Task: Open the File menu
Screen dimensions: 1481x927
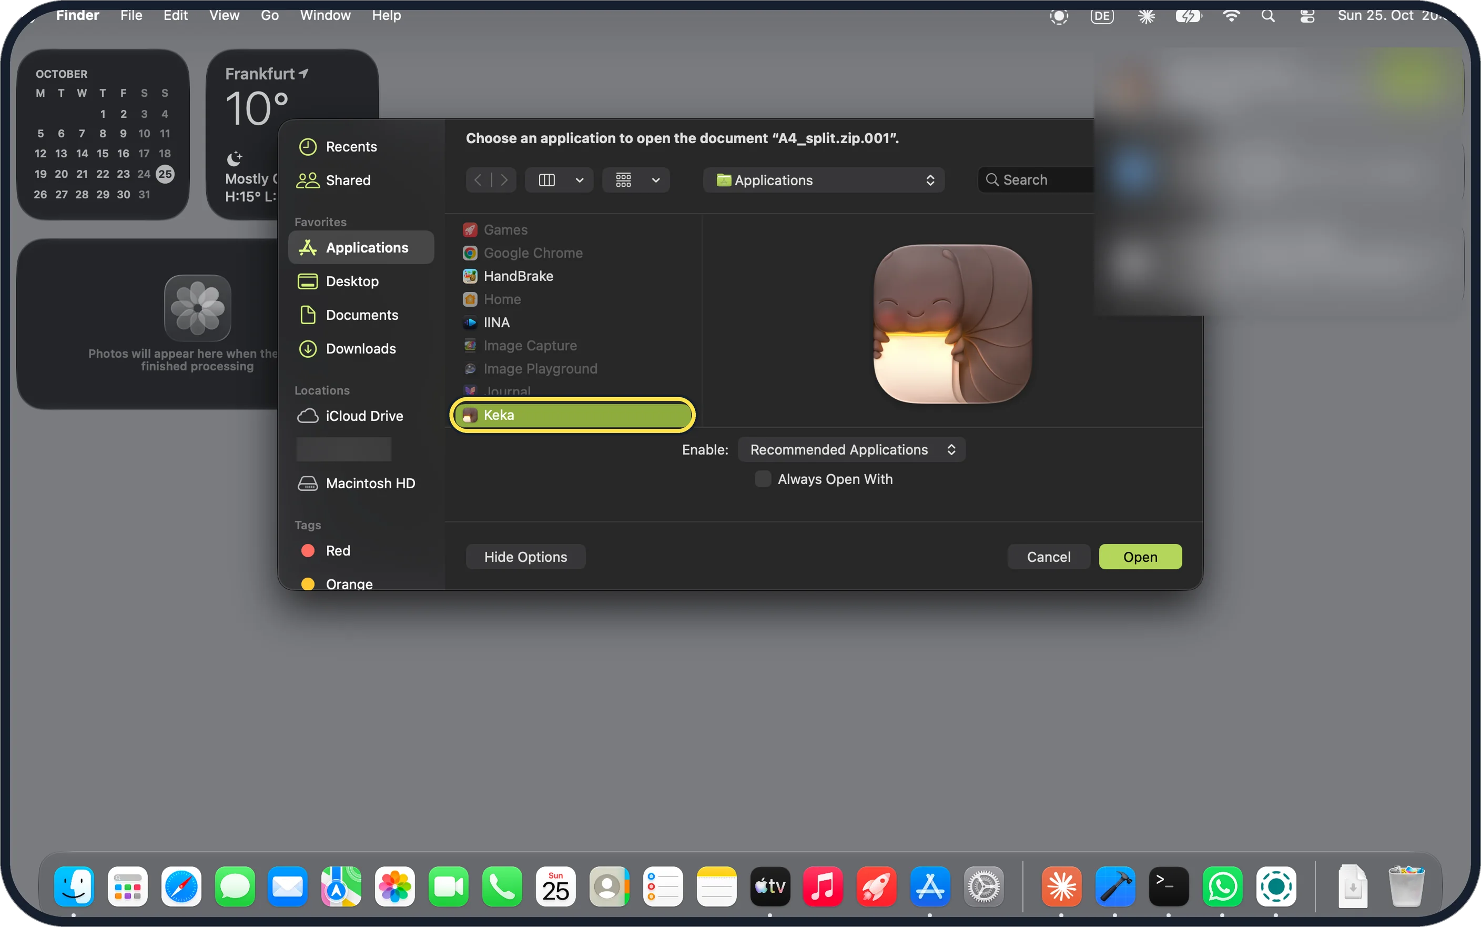Action: point(131,15)
